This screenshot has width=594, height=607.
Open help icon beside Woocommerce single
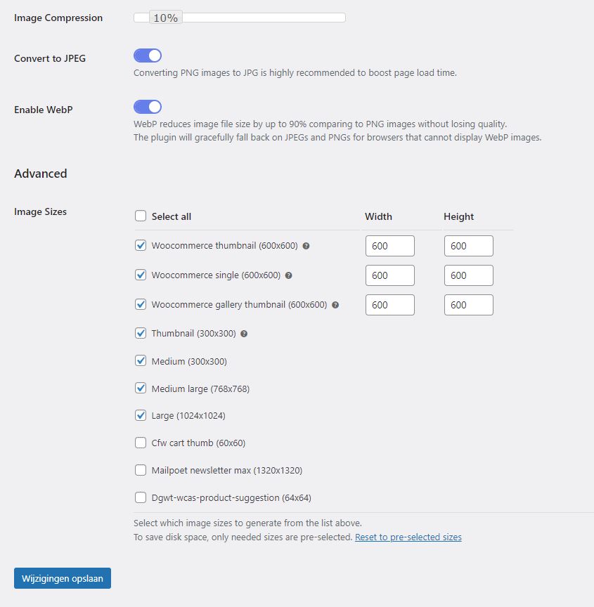pyautogui.click(x=288, y=275)
